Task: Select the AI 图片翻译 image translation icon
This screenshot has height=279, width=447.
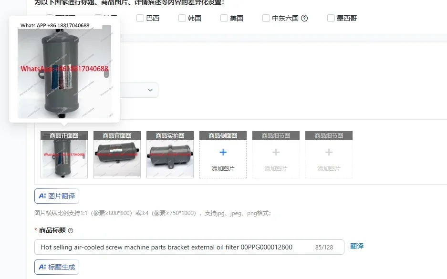Action: (x=56, y=196)
